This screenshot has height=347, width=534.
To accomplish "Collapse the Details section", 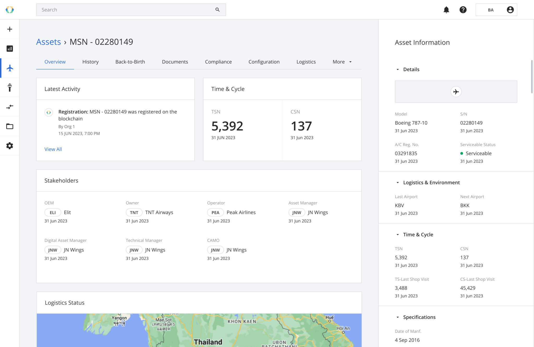I will click(398, 70).
